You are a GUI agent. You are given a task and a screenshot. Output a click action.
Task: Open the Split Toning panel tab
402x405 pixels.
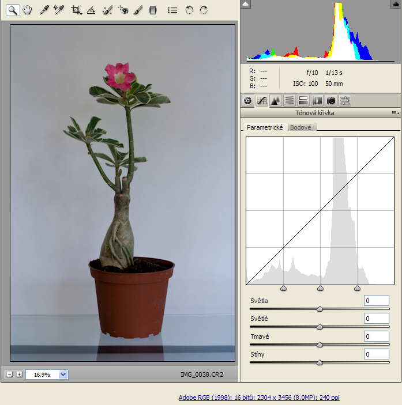click(303, 100)
